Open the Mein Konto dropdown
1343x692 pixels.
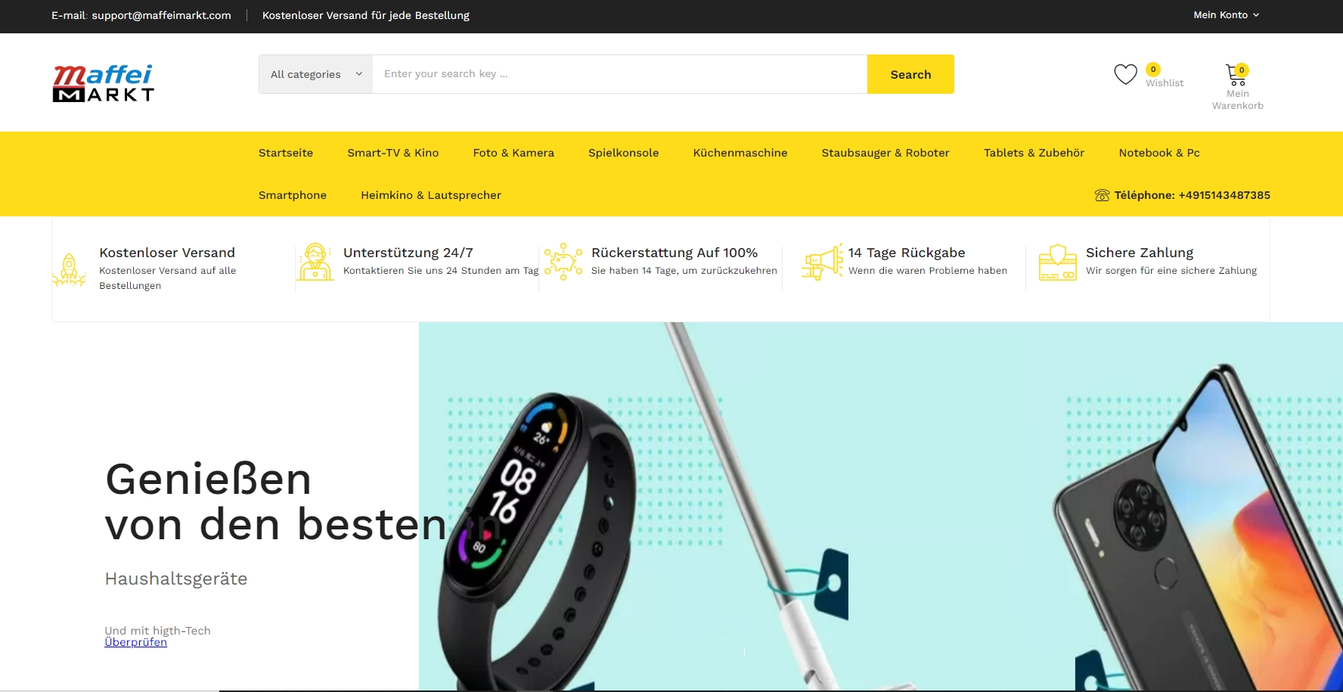click(x=1226, y=15)
